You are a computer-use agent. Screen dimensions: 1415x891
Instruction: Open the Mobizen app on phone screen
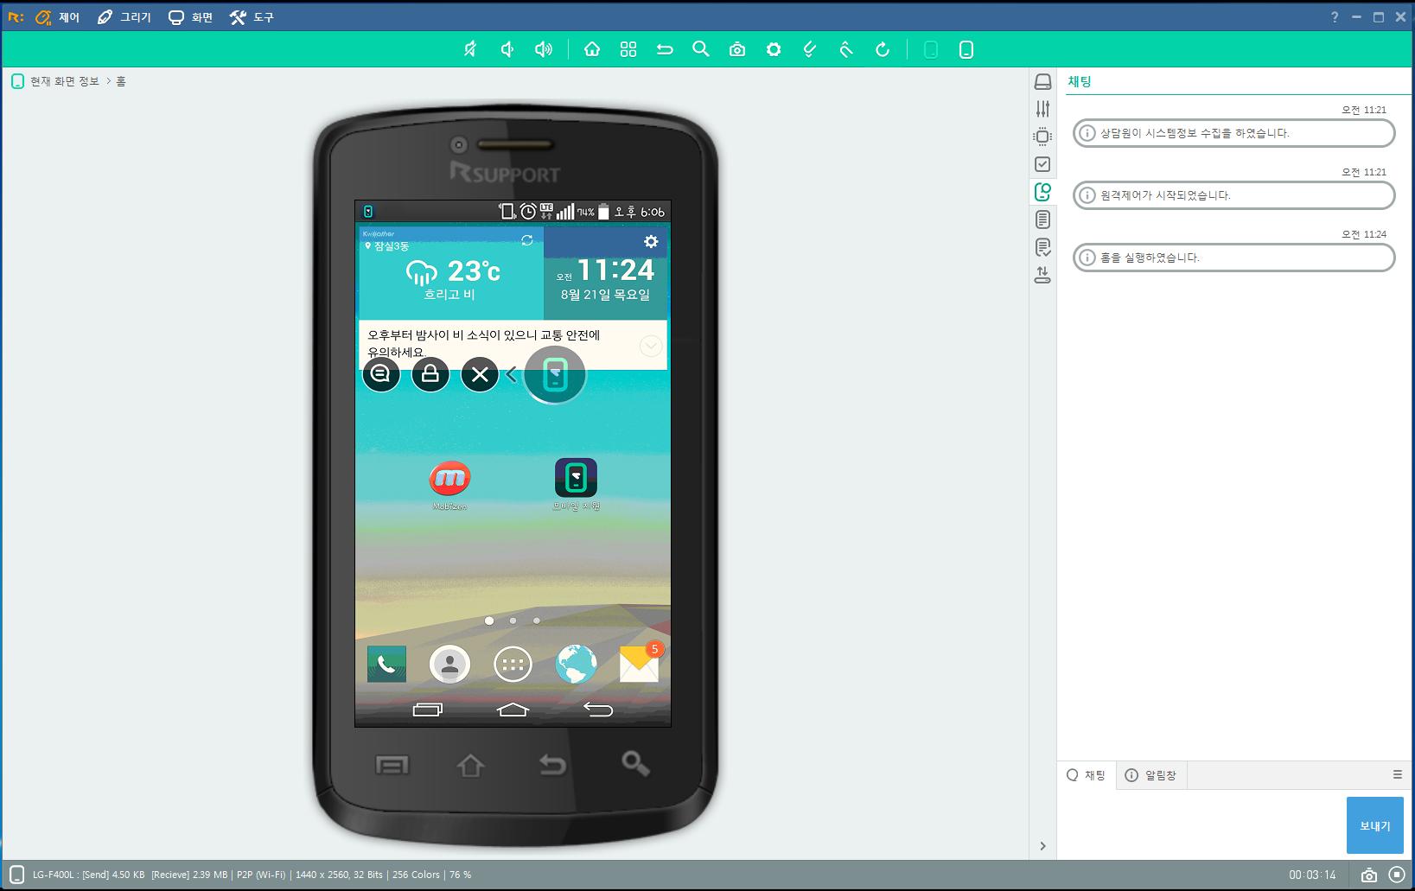pyautogui.click(x=449, y=485)
